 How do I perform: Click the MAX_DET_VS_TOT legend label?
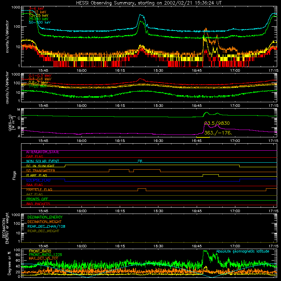pyautogui.click(x=43, y=258)
